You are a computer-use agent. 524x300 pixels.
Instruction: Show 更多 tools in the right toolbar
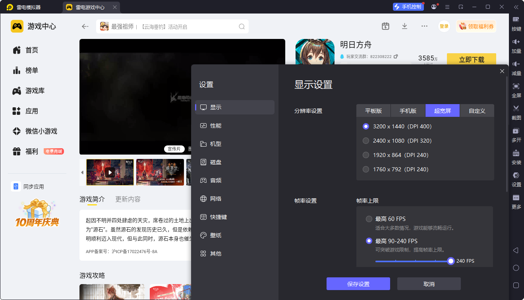(516, 202)
